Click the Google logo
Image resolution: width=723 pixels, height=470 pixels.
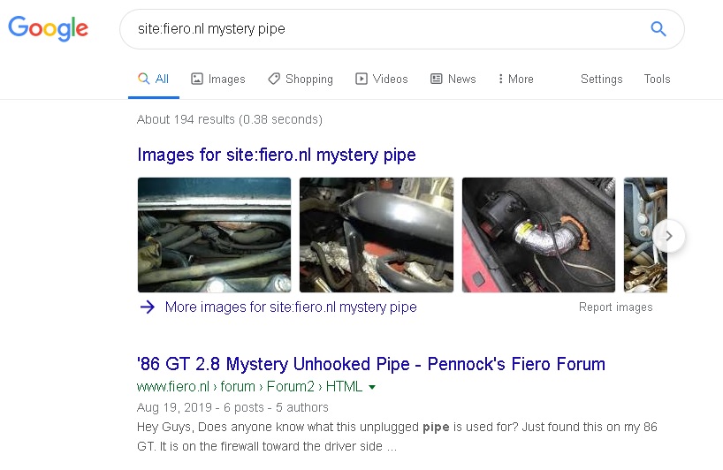click(x=49, y=28)
